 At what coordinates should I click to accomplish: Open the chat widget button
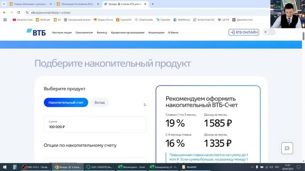pos(287,148)
